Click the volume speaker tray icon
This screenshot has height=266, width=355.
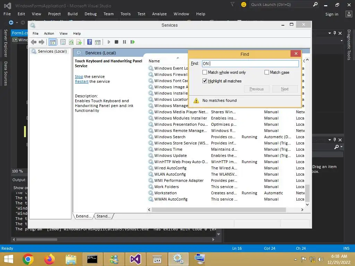pos(321,259)
